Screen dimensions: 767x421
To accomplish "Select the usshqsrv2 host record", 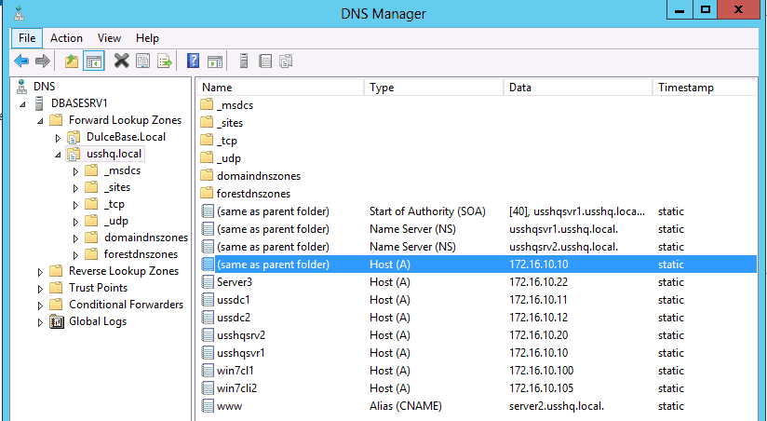I will 478,335.
